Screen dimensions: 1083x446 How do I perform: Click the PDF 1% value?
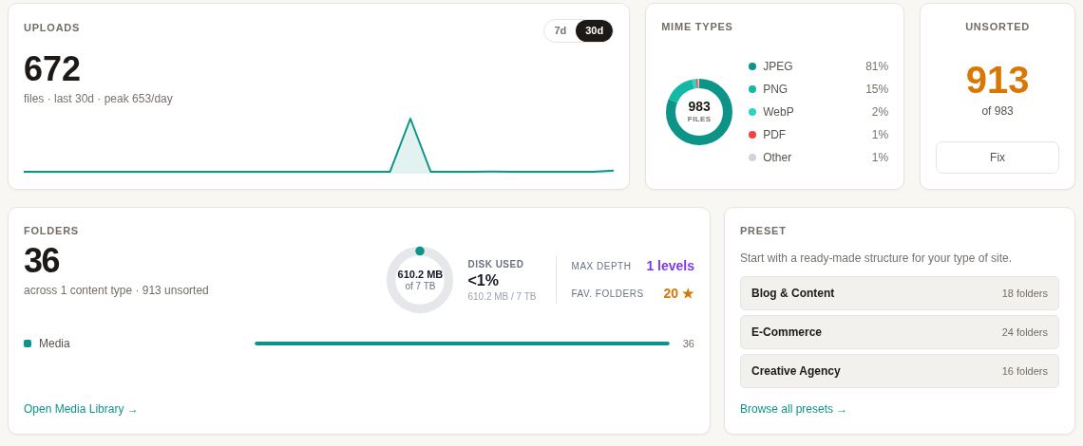coord(880,135)
